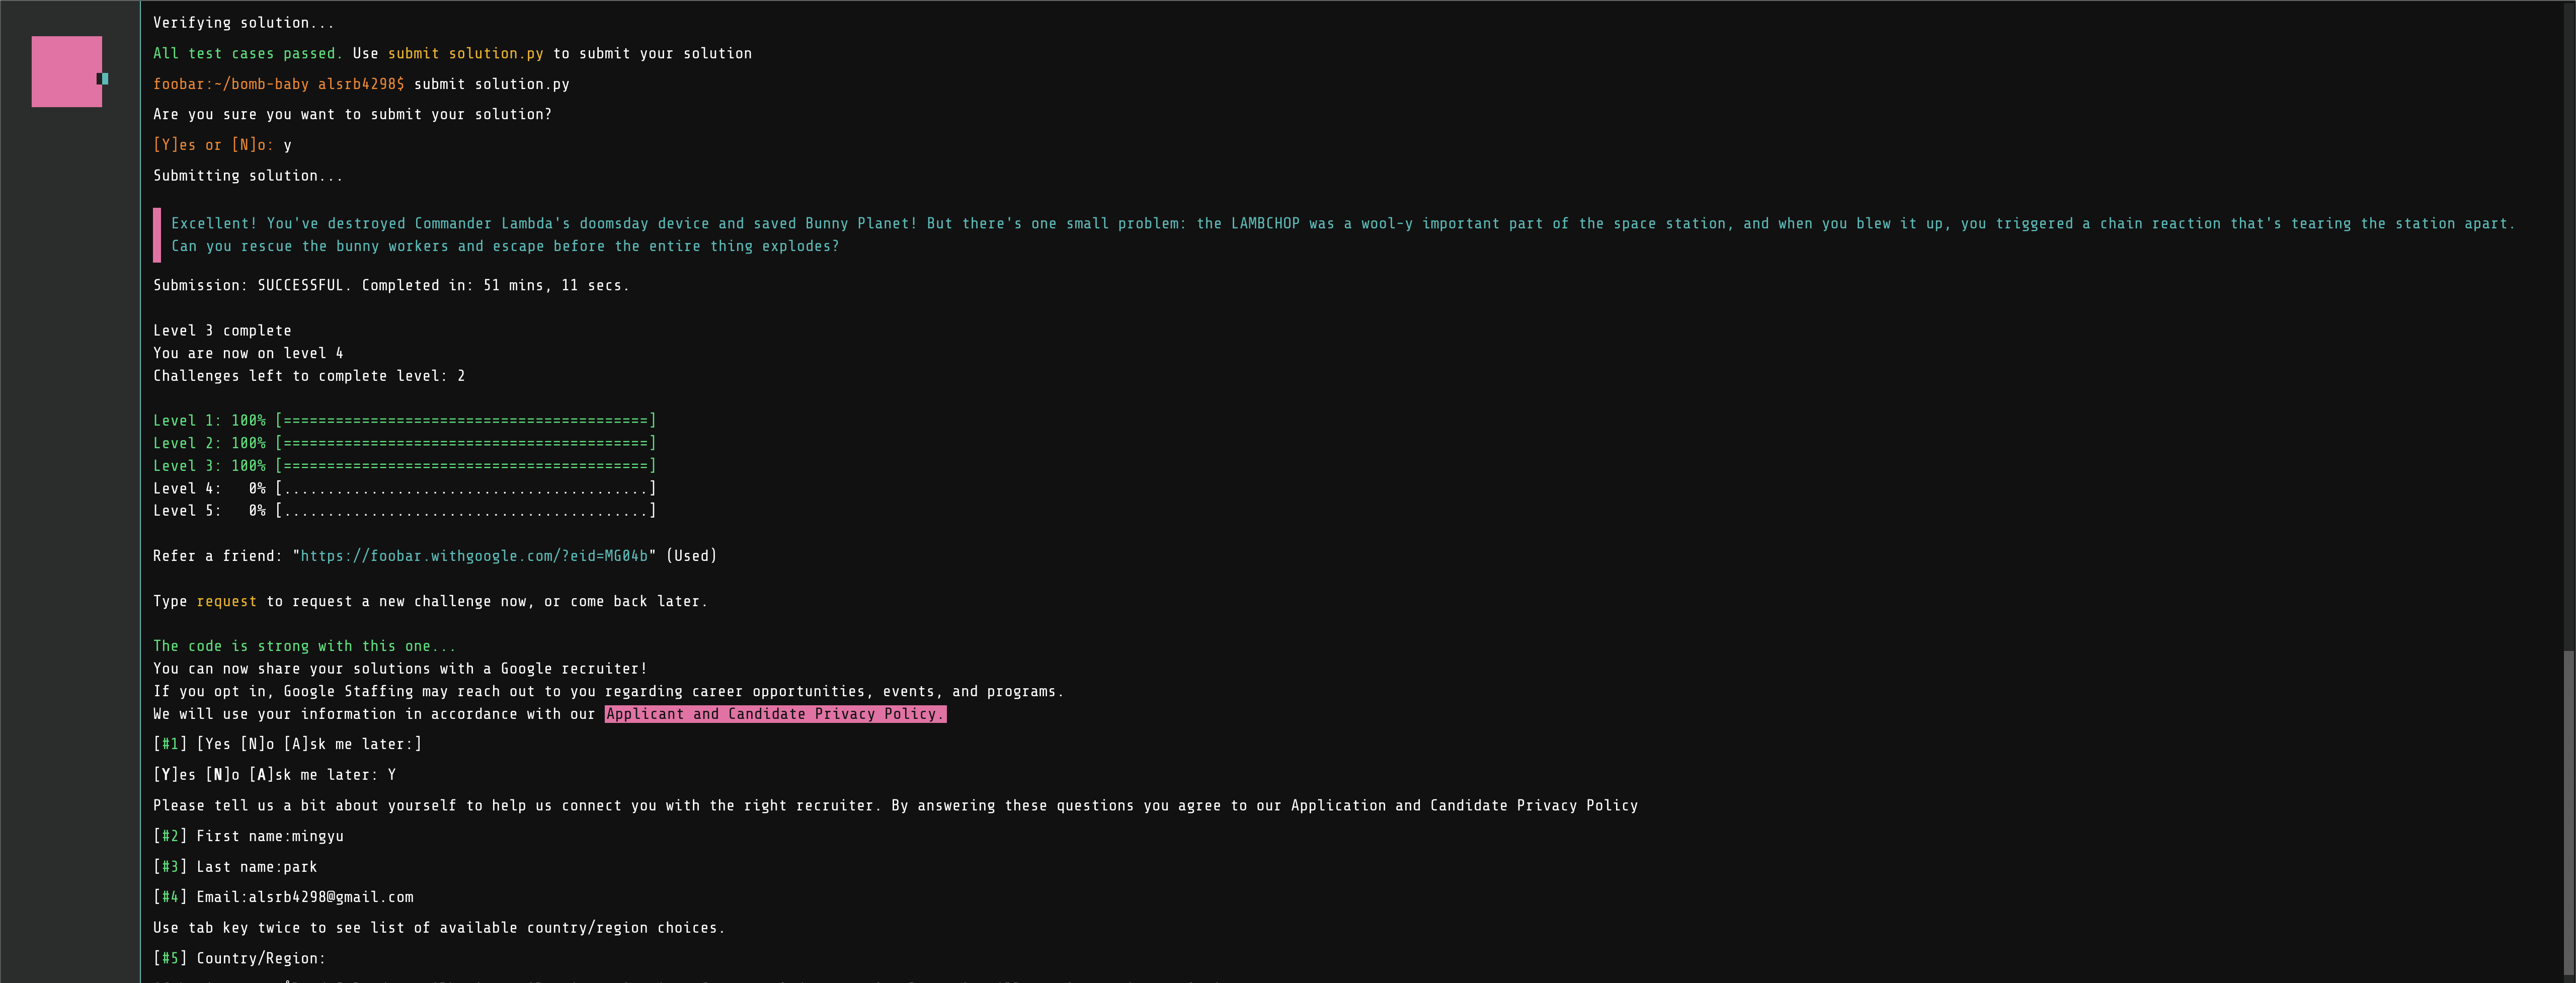The width and height of the screenshot is (2576, 983).
Task: Click the pink square logo icon
Action: (66, 71)
